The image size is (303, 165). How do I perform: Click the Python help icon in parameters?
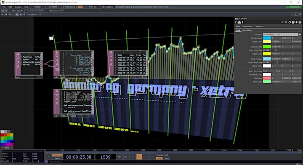[x=239, y=22]
